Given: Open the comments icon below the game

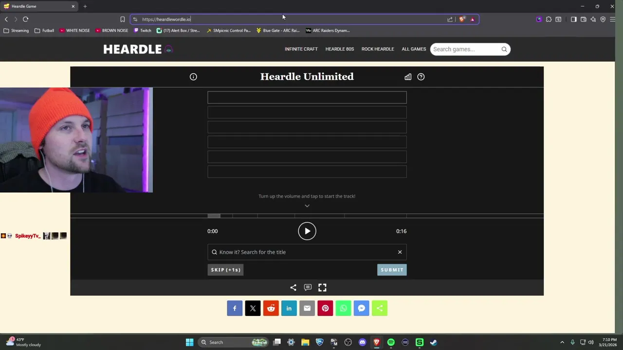Looking at the screenshot, I should 308,288.
